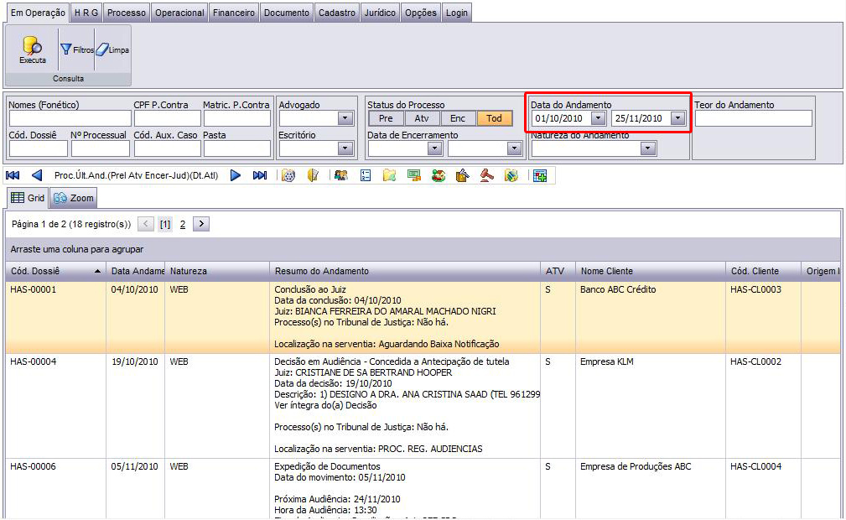846x520 pixels.
Task: Expand the Advogado dropdown
Action: [345, 118]
